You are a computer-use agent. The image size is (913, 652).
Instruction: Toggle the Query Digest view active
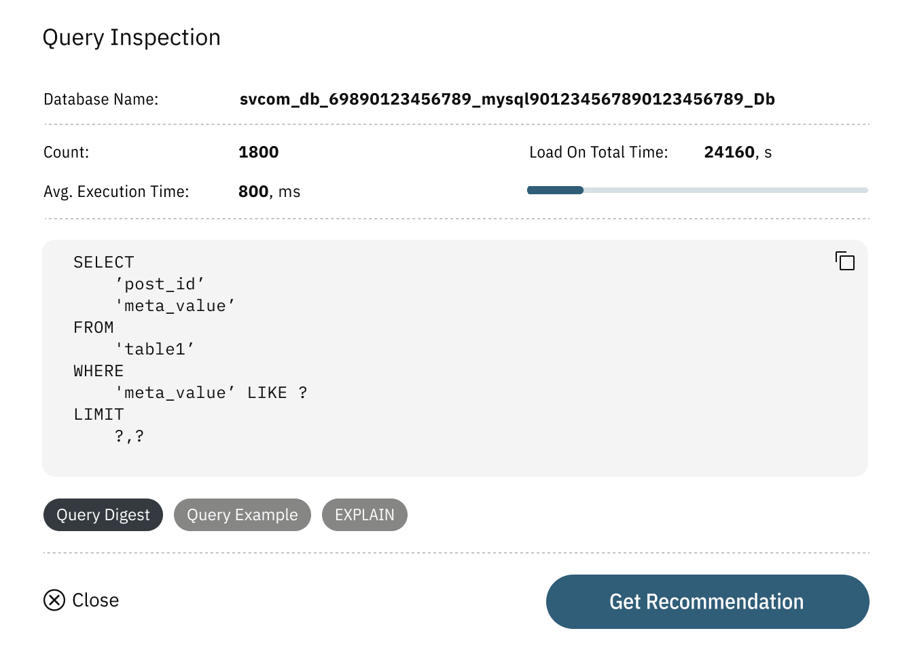pos(103,515)
